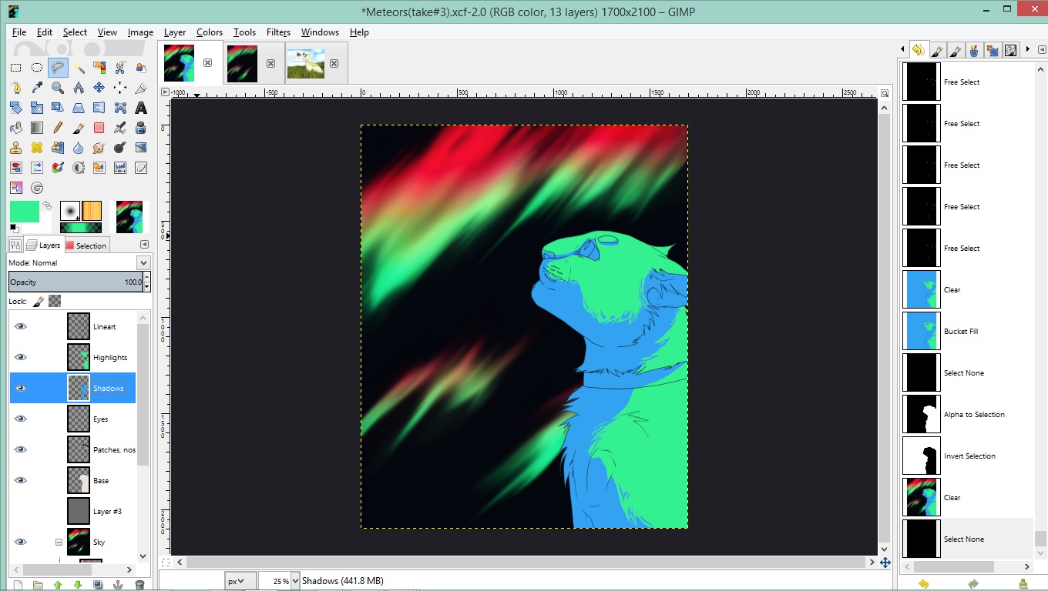Open the Colors menu
Viewport: 1048px width, 591px height.
tap(210, 32)
